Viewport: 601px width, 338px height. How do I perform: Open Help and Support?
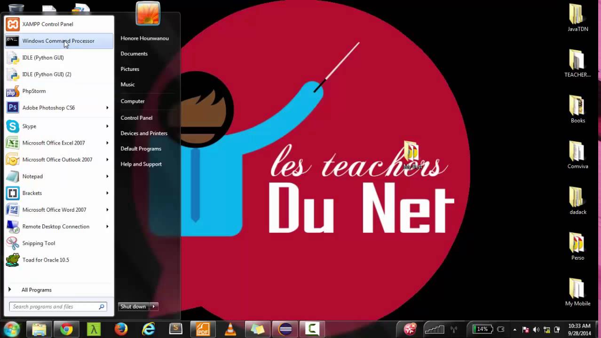pyautogui.click(x=141, y=164)
